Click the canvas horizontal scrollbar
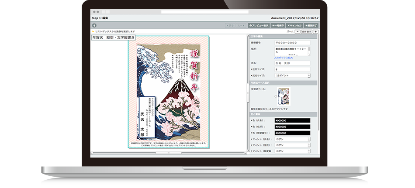The height and width of the screenshot is (188, 415). [169, 153]
